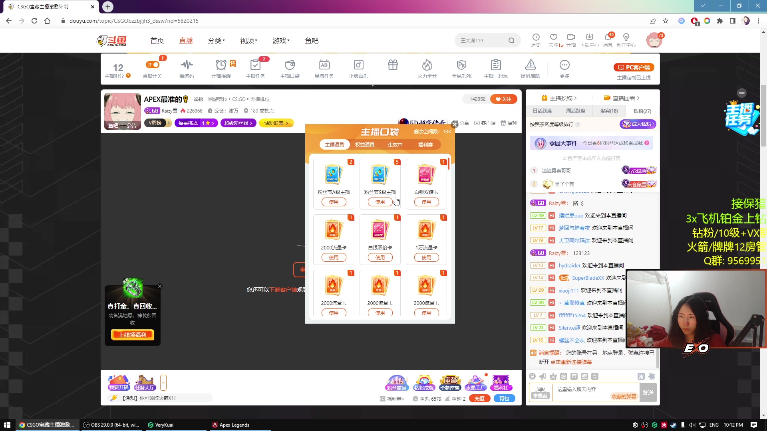Screen dimensions: 767x431
Task: Open the 粉丝家园 fans home
Action: tap(397, 383)
